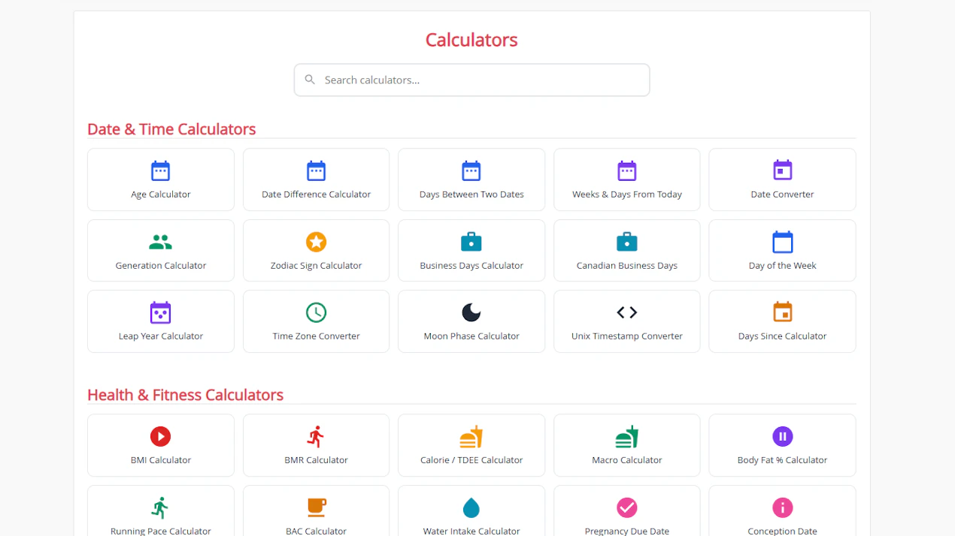Open the Moon Phase Calculator link
The width and height of the screenshot is (955, 536).
click(x=471, y=321)
